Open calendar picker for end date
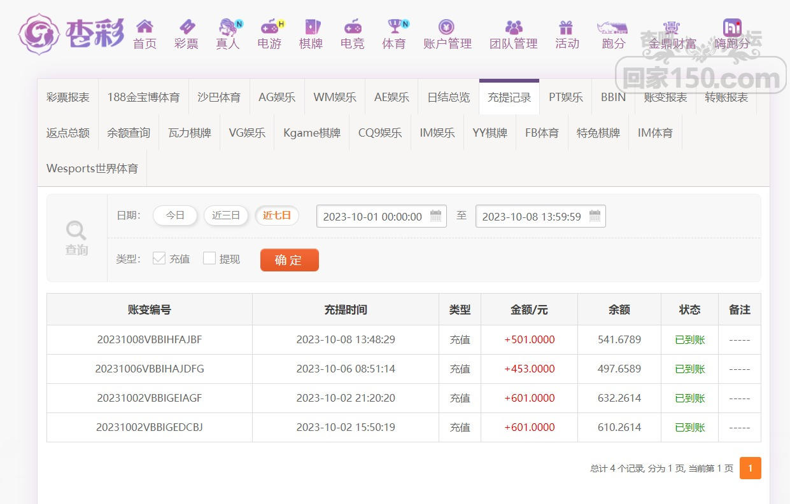 [595, 216]
